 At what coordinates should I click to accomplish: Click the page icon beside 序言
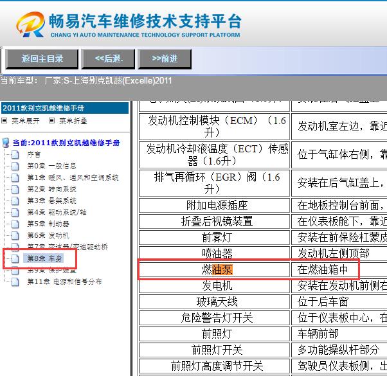(15, 155)
